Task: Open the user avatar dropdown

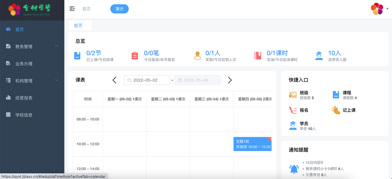Action: tap(379, 9)
